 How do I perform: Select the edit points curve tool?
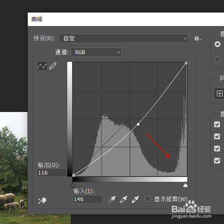tap(42, 66)
